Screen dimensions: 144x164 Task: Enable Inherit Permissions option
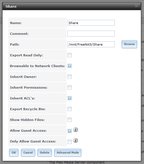(x=70, y=88)
